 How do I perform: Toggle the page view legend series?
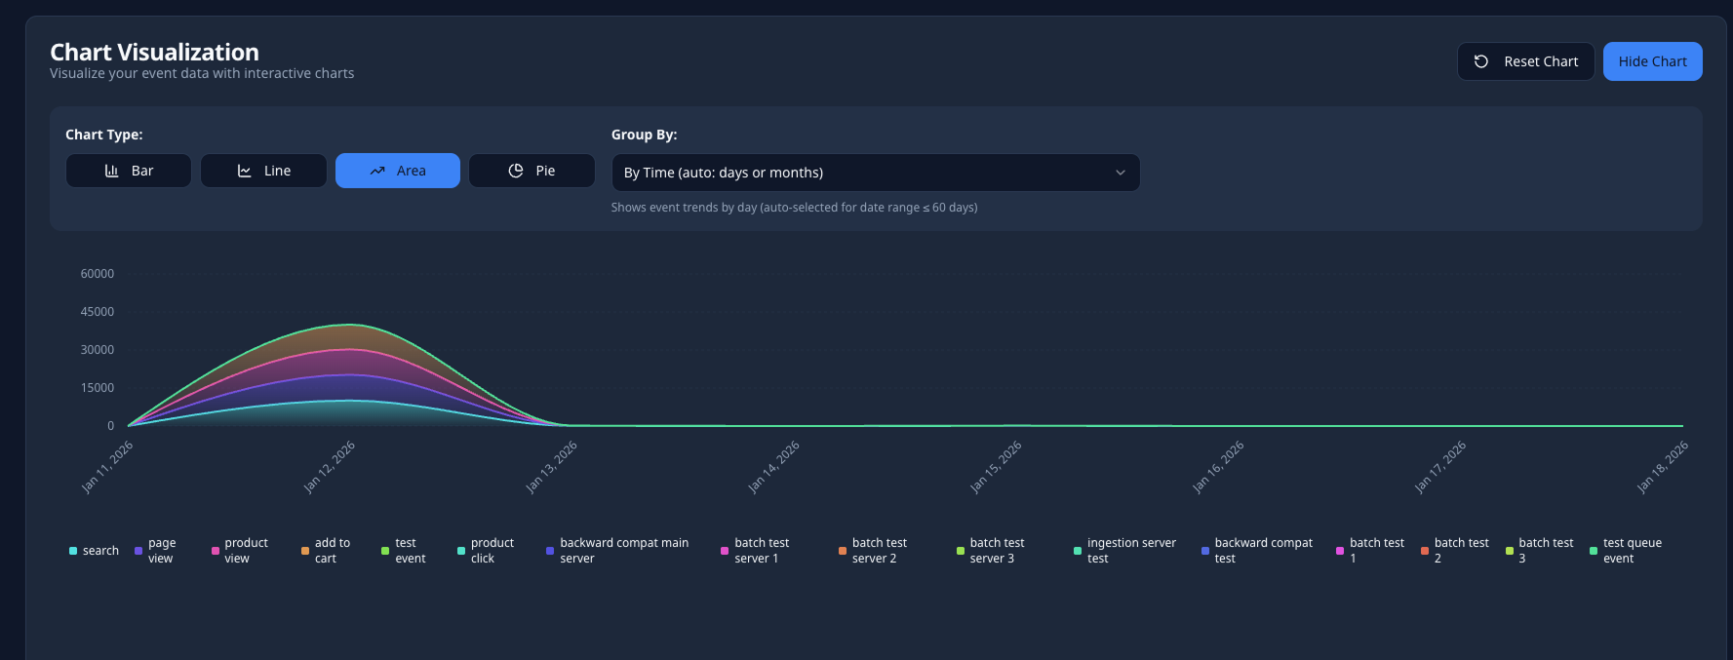pyautogui.click(x=155, y=551)
